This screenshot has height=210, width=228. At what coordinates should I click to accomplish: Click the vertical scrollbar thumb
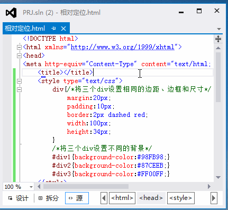218,77
